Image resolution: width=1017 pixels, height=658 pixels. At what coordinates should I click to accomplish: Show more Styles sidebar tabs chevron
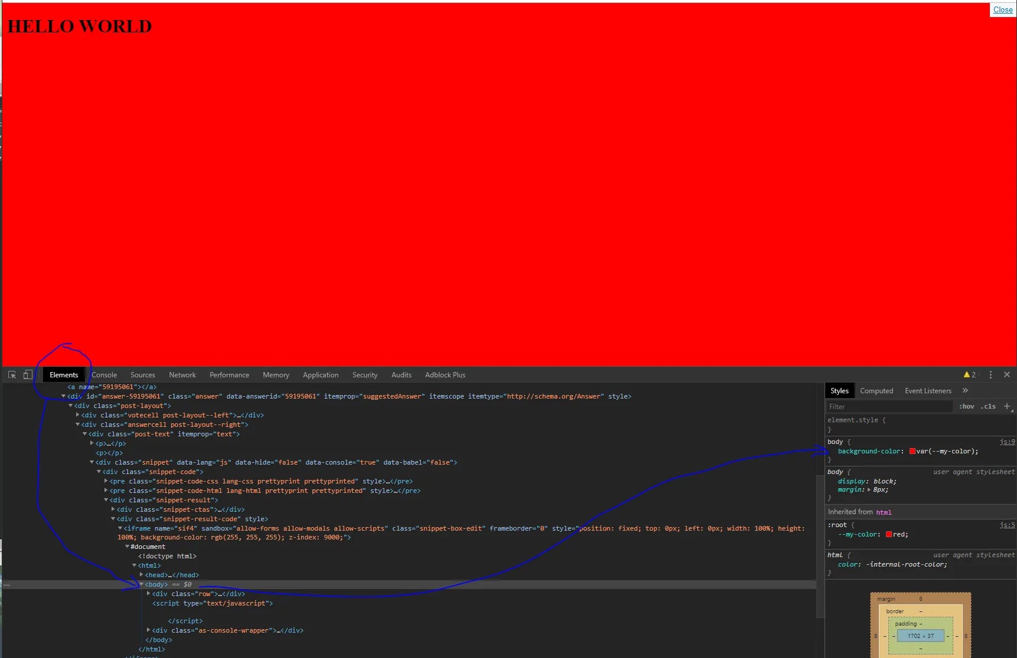tap(965, 390)
